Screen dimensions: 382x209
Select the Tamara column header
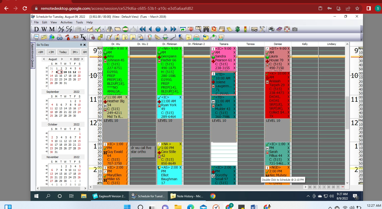click(224, 44)
